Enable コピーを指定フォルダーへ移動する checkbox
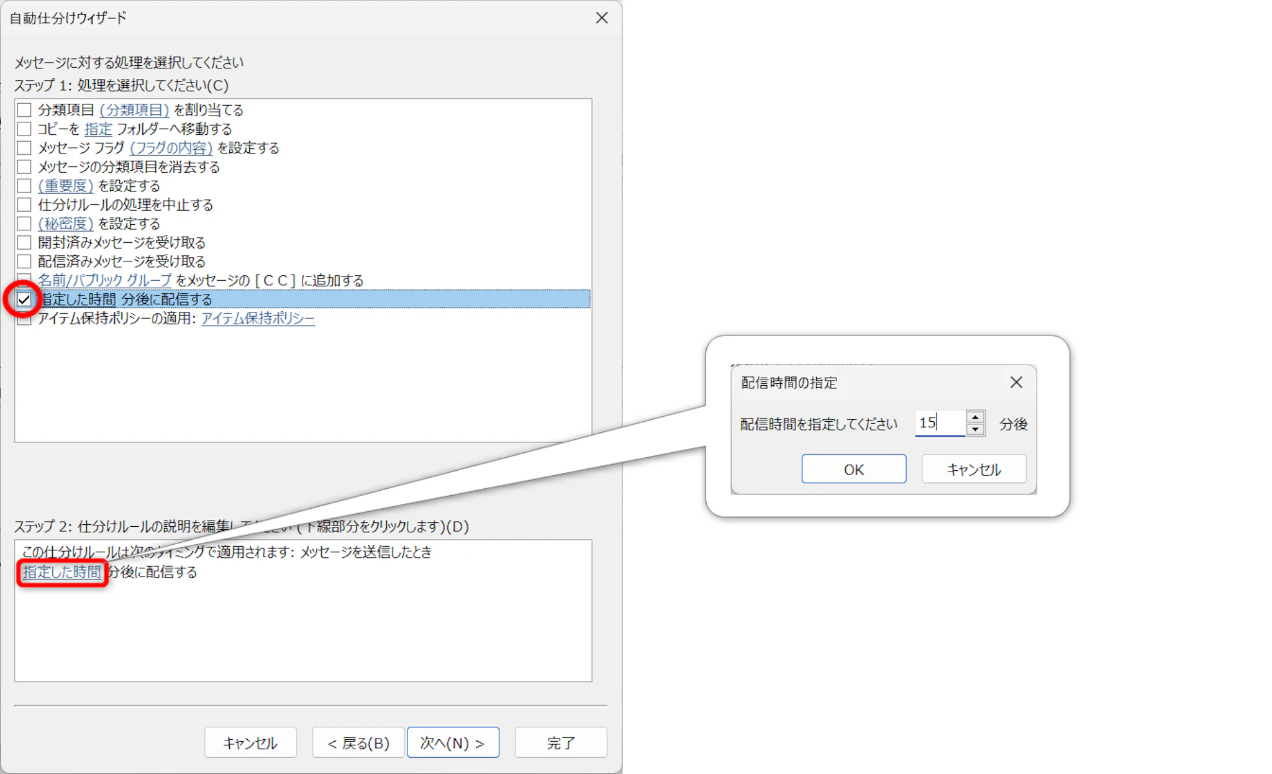The height and width of the screenshot is (774, 1272). (24, 129)
